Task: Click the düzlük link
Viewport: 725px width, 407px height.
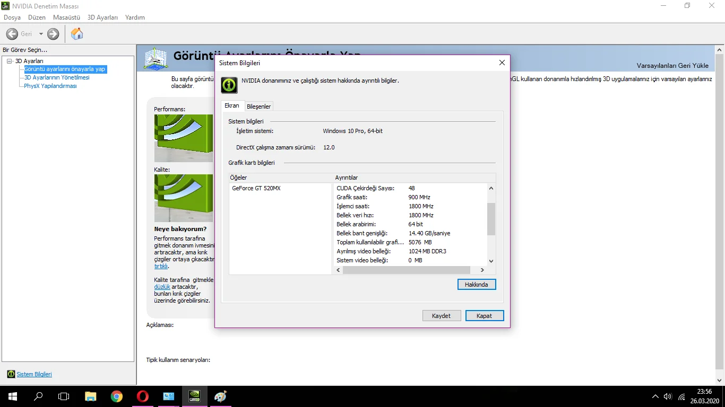Action: pos(162,287)
